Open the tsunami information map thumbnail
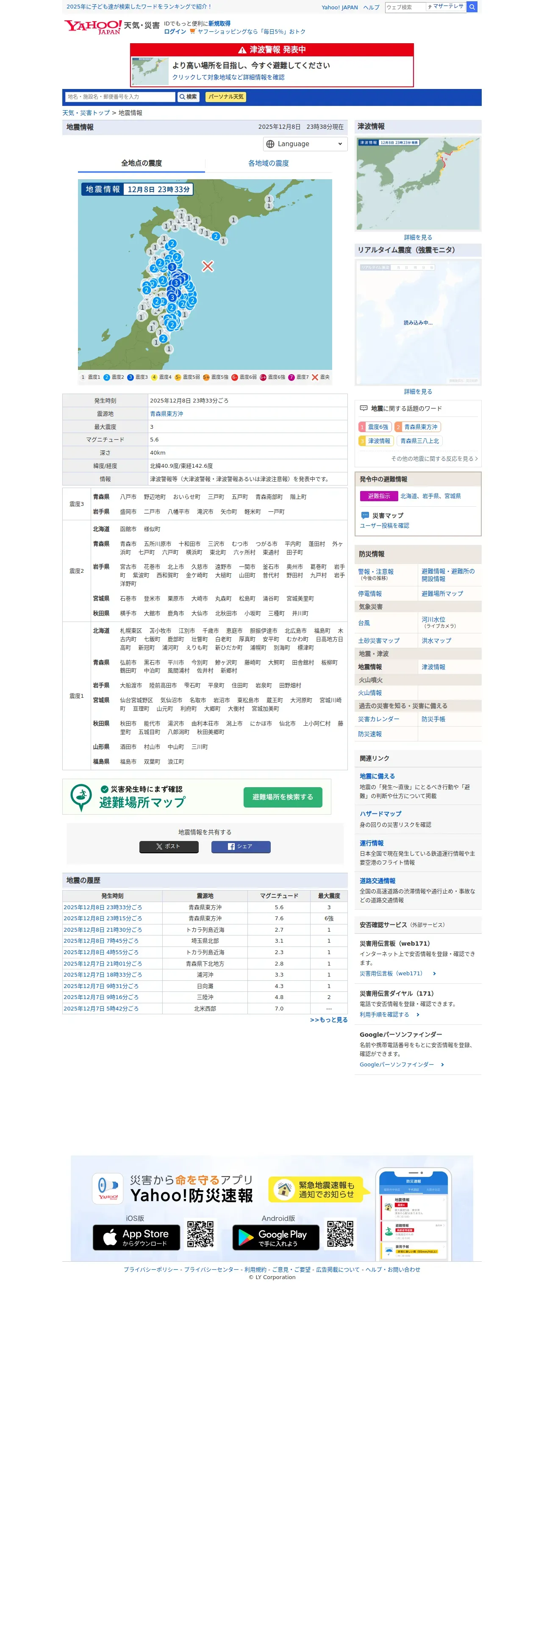 pos(418,184)
